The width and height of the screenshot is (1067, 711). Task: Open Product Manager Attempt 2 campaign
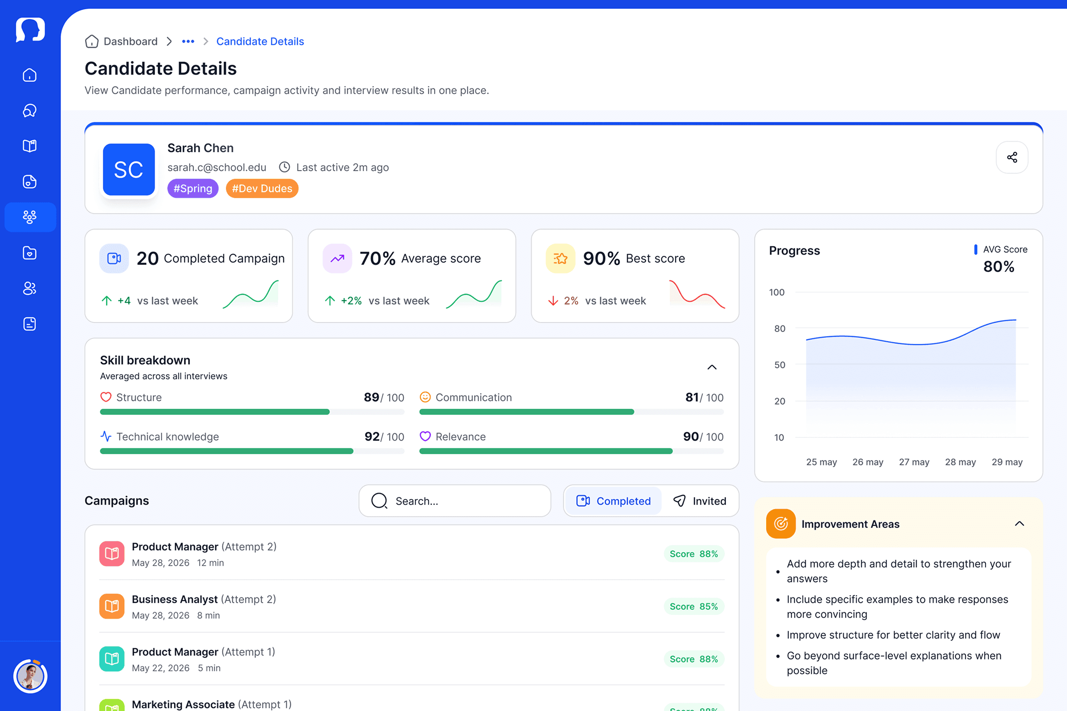[x=412, y=554]
